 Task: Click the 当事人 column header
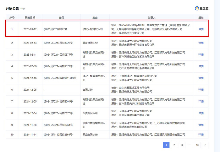[151, 18]
